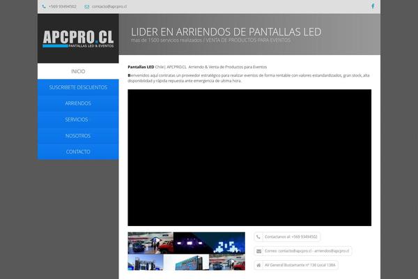
Task: Go to the SERVICIOS section
Action: 78,119
